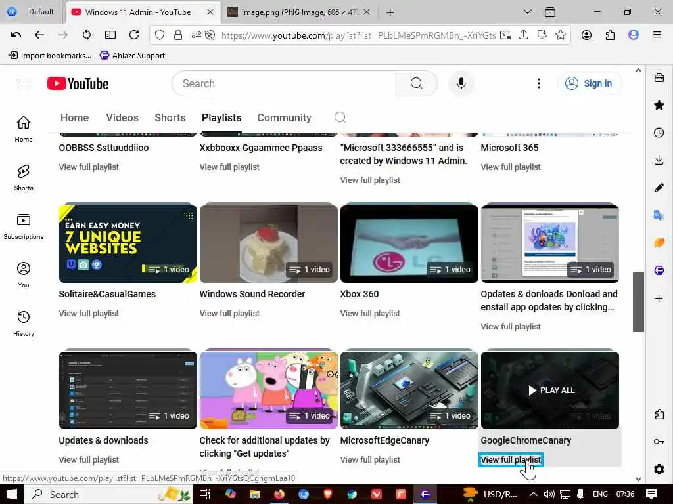
Task: Select the Playlists channel tab
Action: [x=221, y=118]
